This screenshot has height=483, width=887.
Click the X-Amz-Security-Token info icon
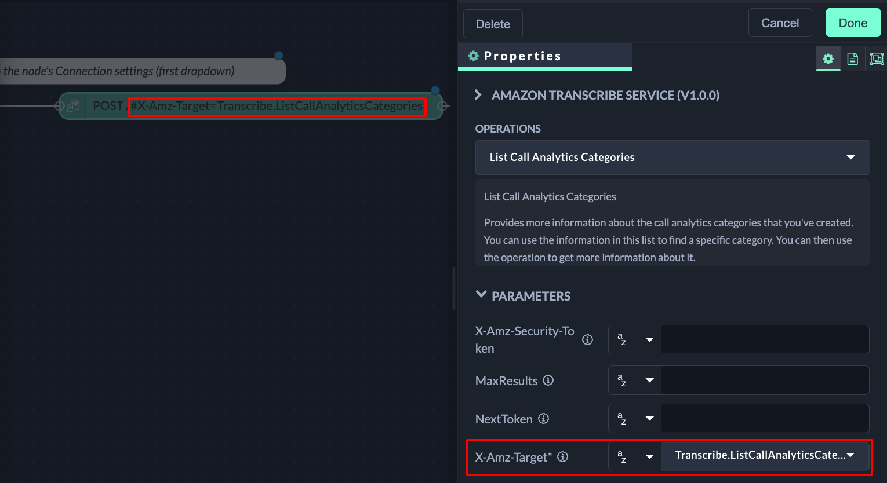(587, 340)
